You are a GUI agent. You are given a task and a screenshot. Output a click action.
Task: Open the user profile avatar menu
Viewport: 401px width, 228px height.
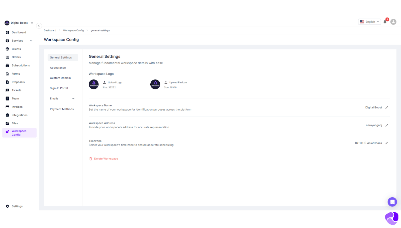(x=393, y=22)
